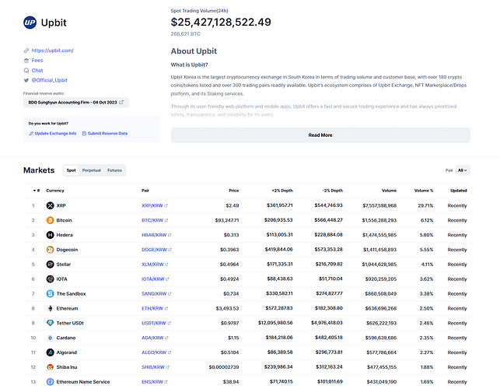Open BDO Sunghyun Accounting Firm audit report
This screenshot has height=389, width=500.
point(76,103)
